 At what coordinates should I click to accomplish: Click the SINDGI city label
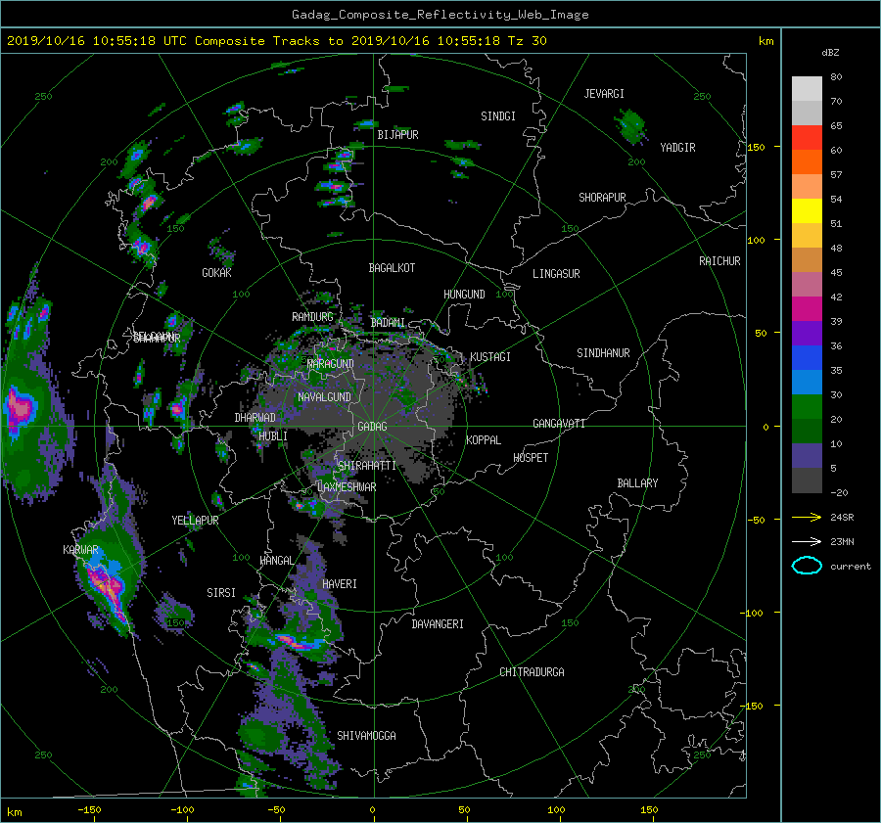(498, 116)
